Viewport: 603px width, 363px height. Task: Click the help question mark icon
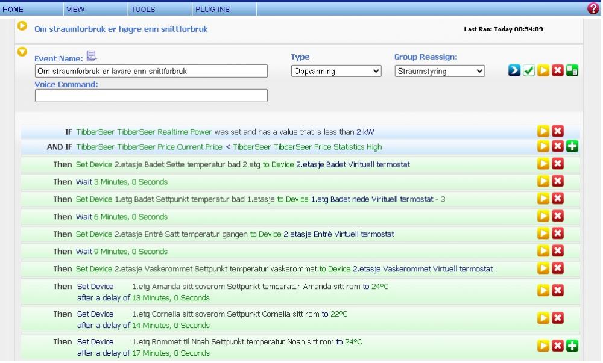(x=592, y=8)
